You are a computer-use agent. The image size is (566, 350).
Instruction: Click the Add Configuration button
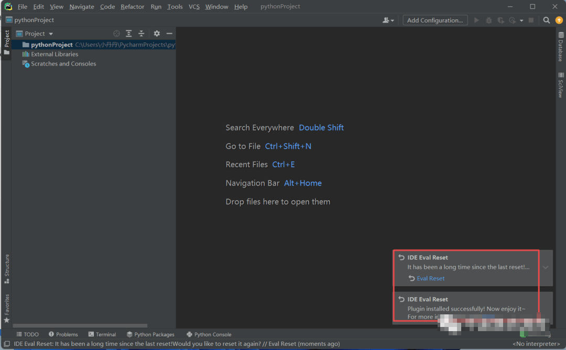pyautogui.click(x=435, y=20)
